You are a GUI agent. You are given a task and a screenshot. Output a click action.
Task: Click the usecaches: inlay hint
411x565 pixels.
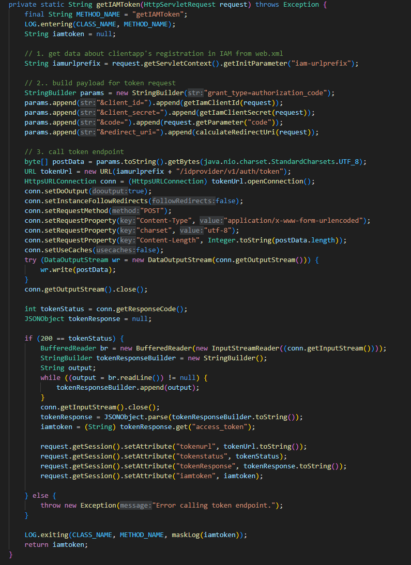point(116,250)
